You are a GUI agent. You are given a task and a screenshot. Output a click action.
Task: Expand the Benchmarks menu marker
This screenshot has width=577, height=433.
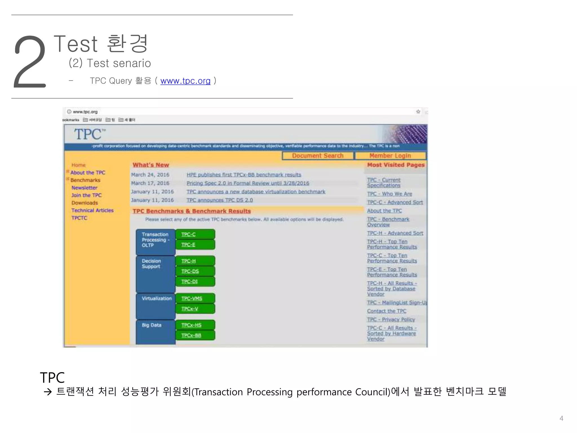tap(68, 179)
